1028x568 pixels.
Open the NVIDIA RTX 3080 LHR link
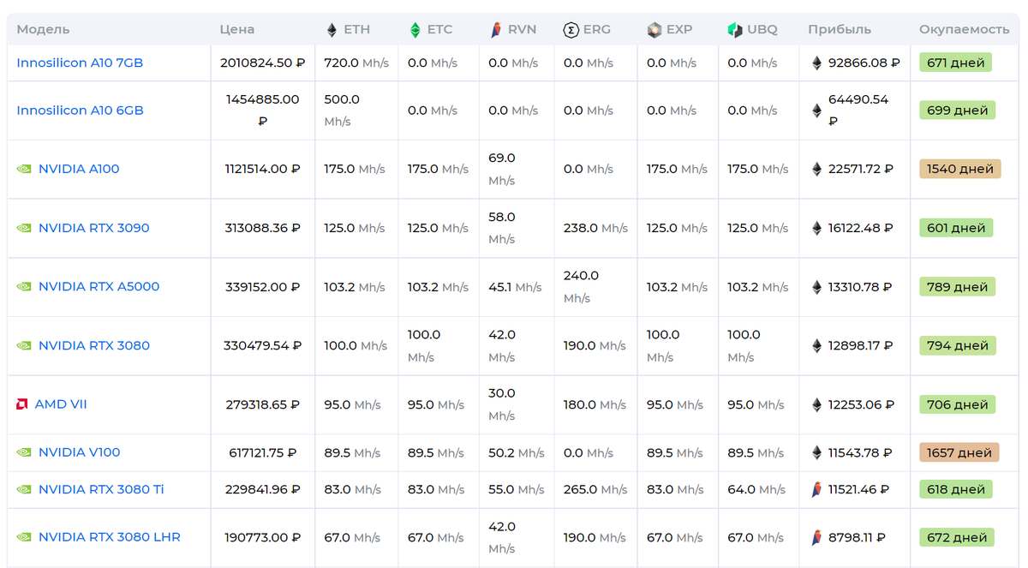tap(110, 537)
